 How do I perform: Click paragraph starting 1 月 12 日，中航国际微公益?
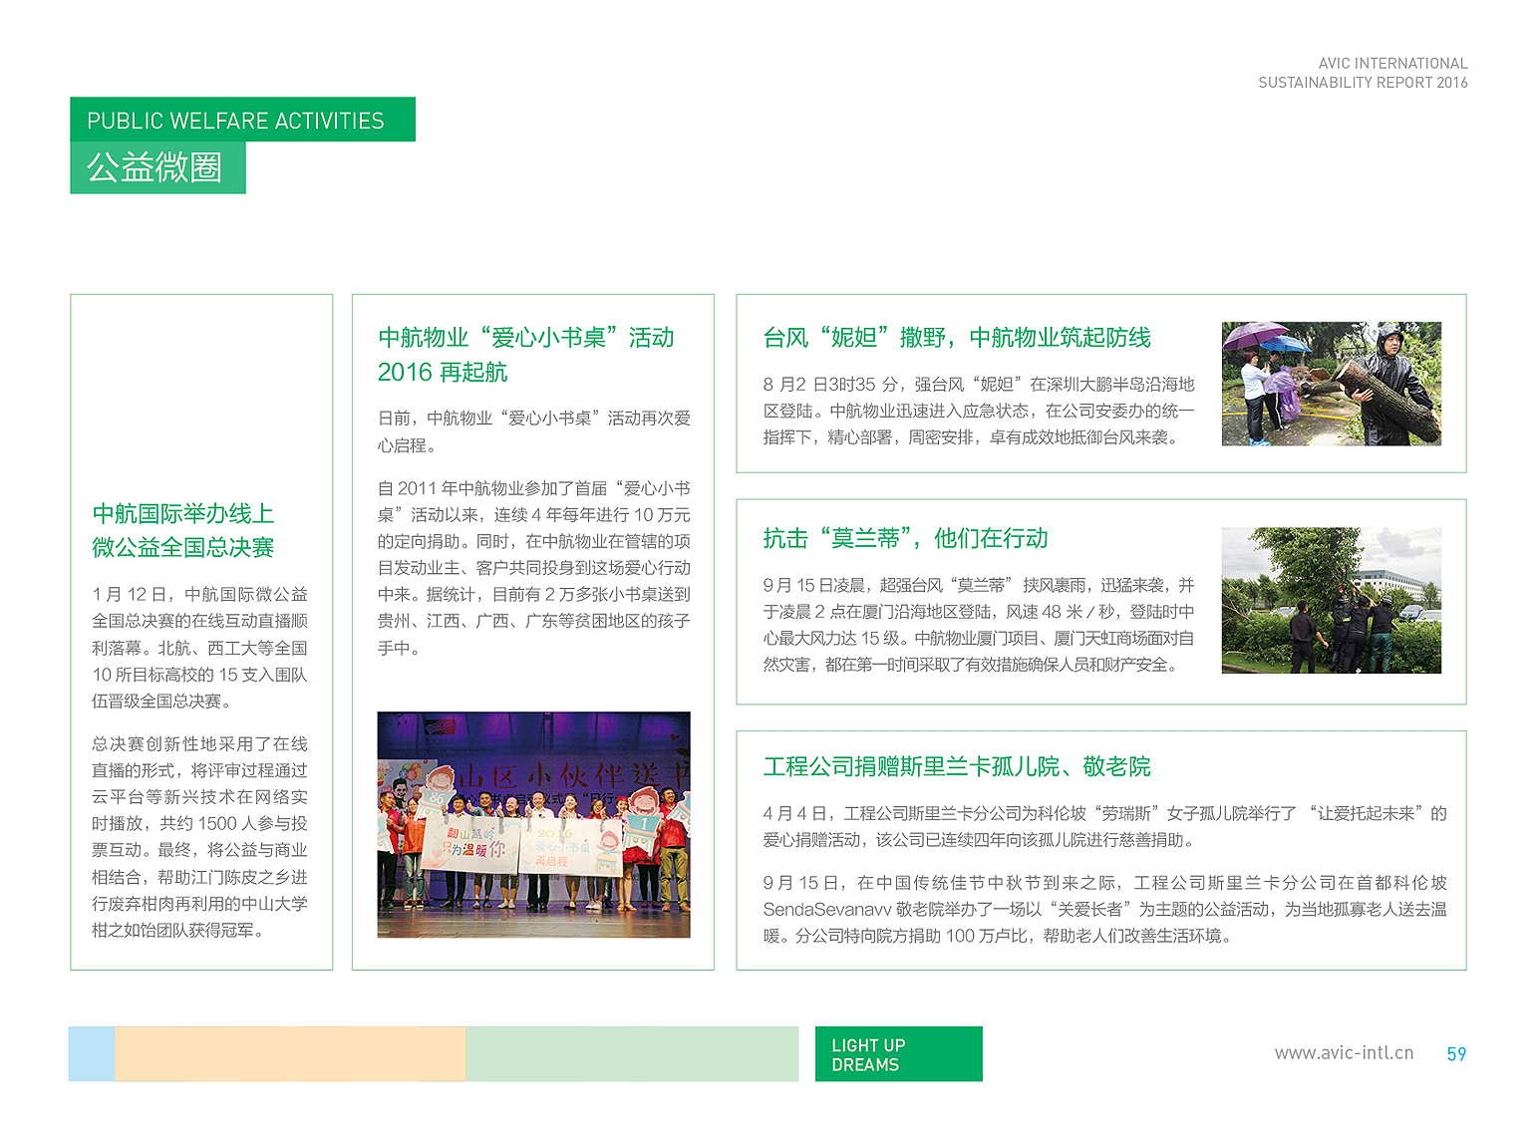[x=200, y=648]
